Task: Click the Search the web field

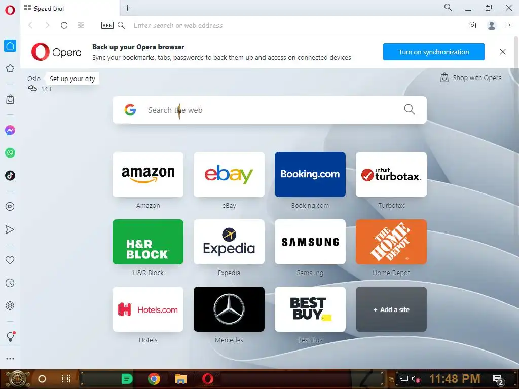Action: pyautogui.click(x=269, y=110)
